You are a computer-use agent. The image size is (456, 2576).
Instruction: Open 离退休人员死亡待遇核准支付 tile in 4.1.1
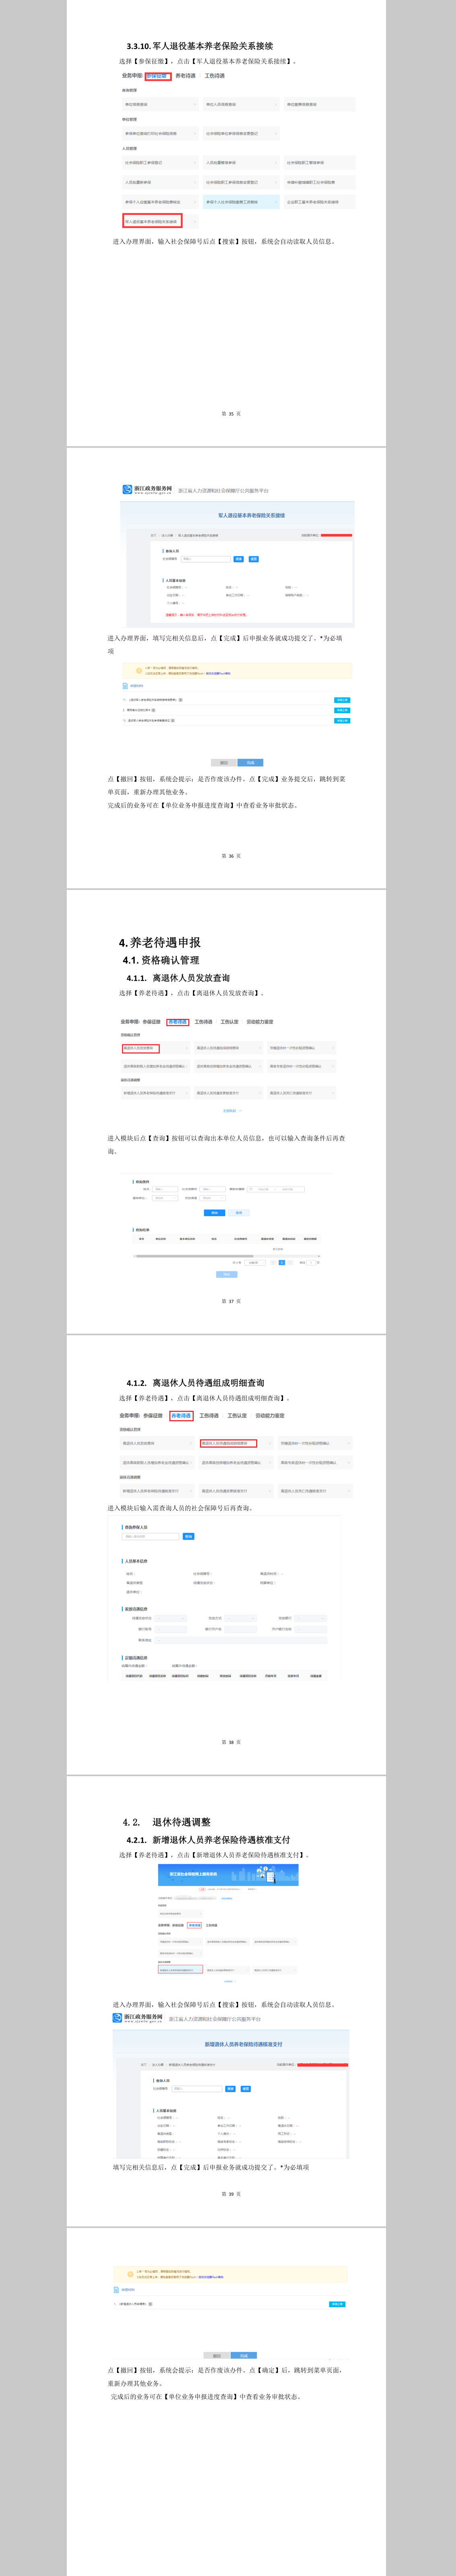[302, 1093]
